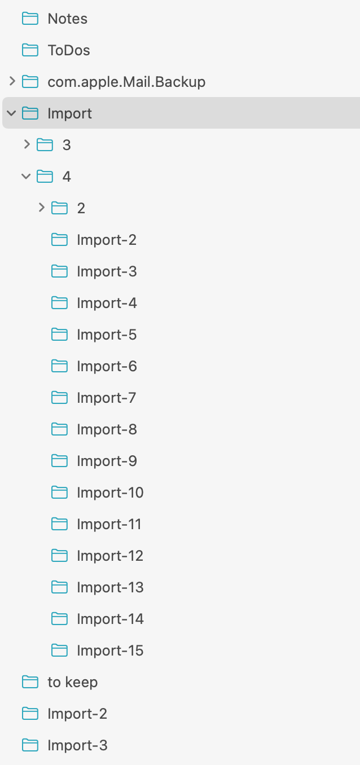Select the Import-5 mailbox

point(107,335)
